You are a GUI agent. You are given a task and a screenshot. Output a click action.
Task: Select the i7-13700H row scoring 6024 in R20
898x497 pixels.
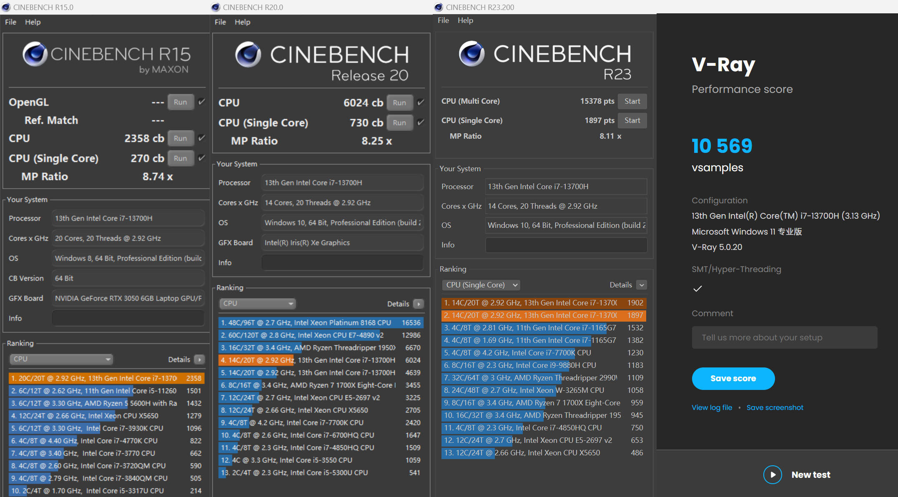click(321, 360)
